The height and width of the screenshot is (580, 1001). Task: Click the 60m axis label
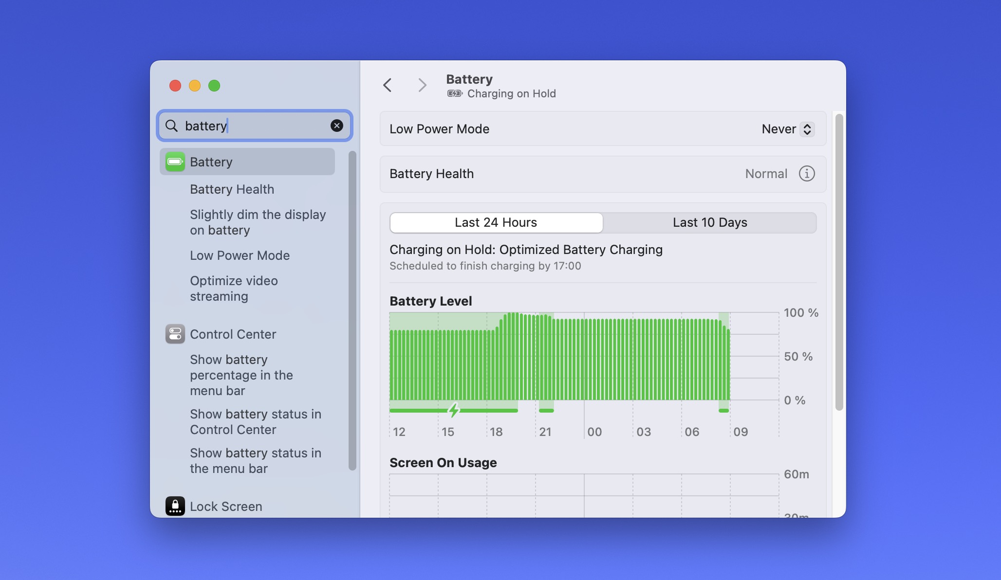pos(797,474)
